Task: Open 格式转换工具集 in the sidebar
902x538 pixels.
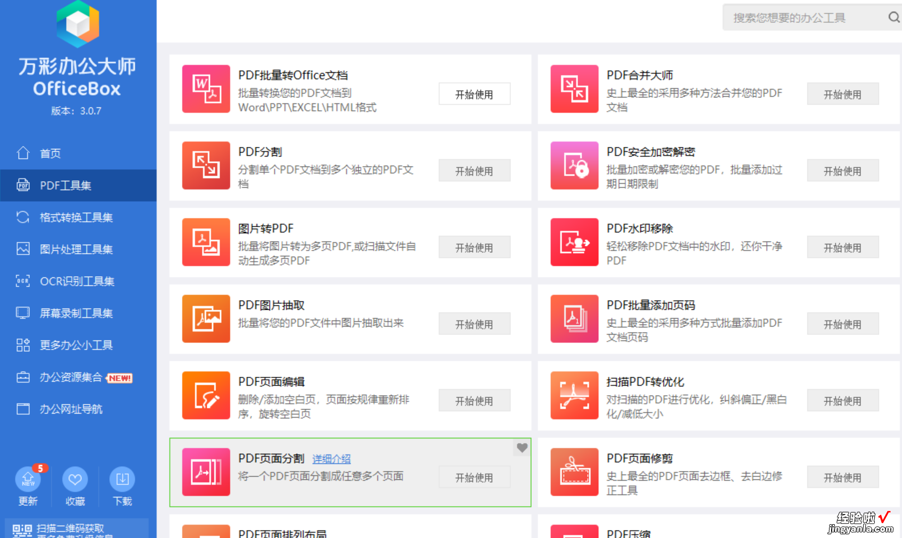Action: pos(78,217)
